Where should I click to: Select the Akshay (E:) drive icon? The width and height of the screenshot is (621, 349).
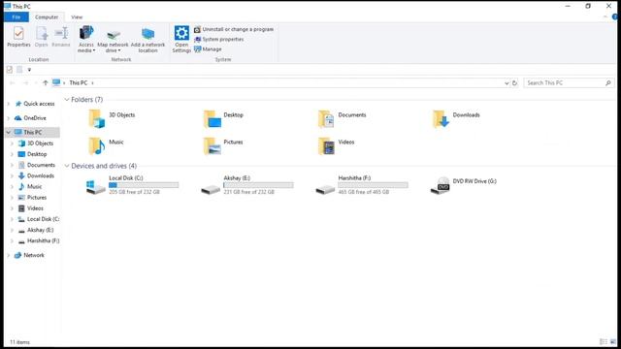[211, 190]
